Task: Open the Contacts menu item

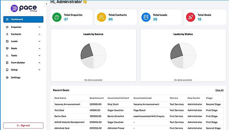Action: (x=23, y=34)
